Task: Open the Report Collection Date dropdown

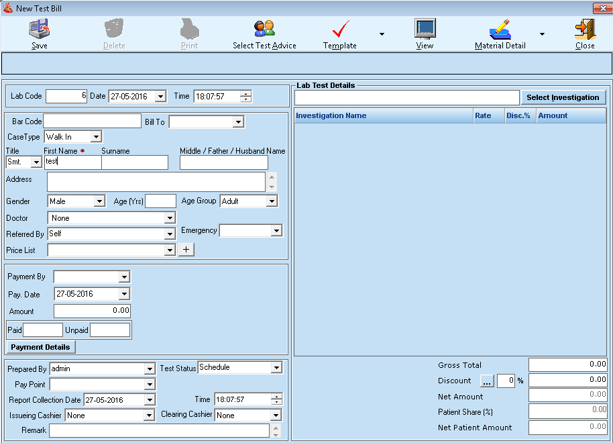Action: click(x=150, y=400)
